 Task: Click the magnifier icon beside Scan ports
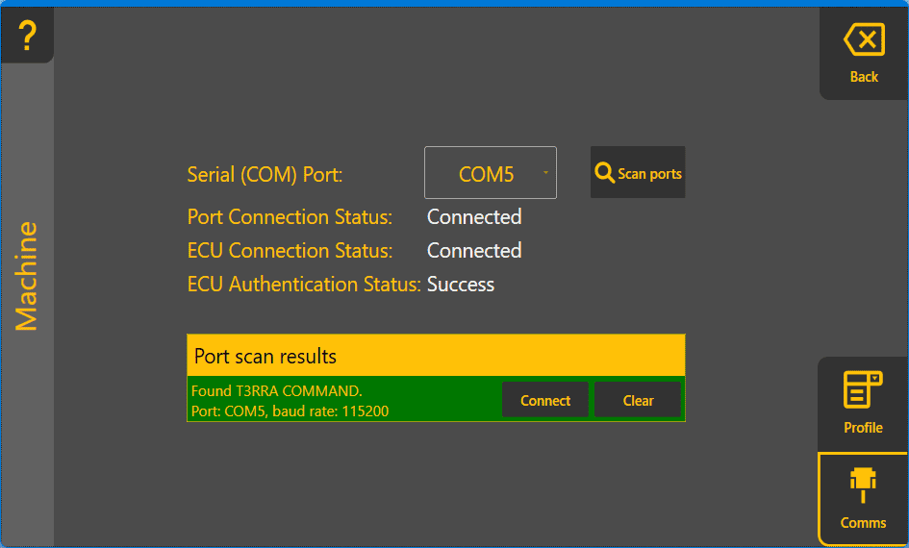point(604,173)
